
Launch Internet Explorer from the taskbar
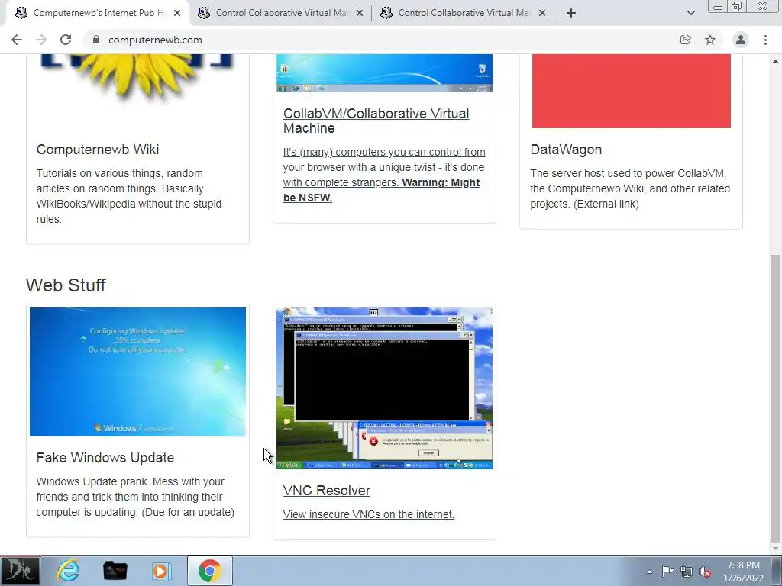coord(68,571)
